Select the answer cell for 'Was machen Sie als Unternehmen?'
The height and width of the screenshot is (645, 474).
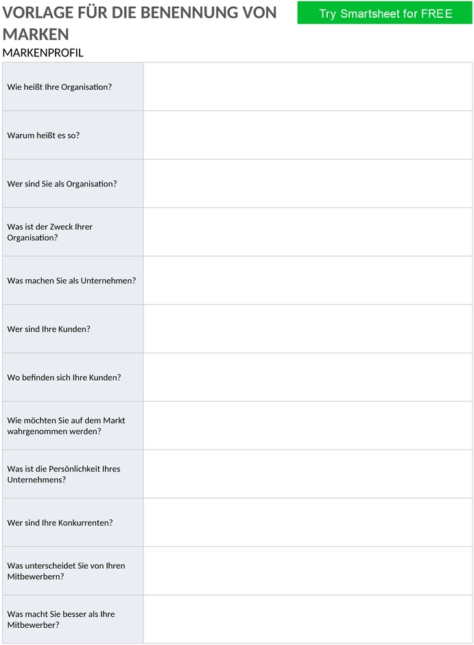click(307, 281)
